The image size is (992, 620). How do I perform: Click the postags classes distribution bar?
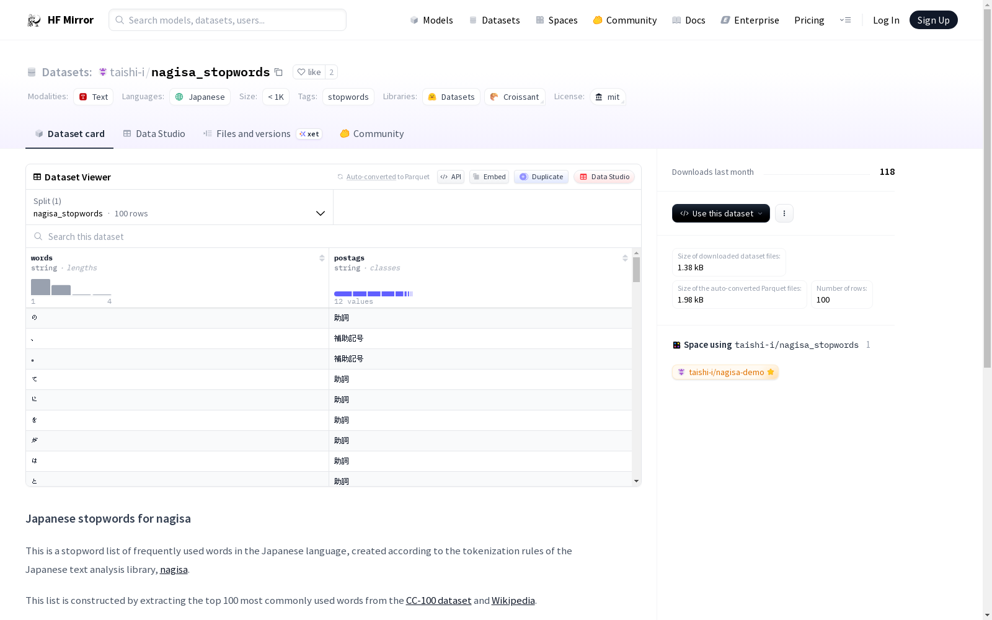[x=373, y=293]
